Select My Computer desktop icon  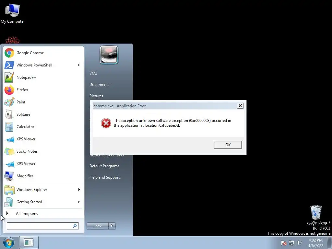pyautogui.click(x=13, y=13)
